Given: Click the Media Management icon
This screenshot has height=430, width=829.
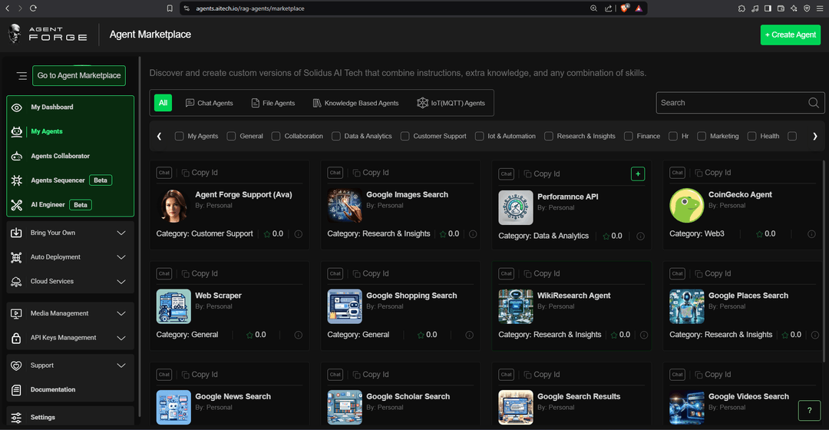Looking at the screenshot, I should pos(16,313).
